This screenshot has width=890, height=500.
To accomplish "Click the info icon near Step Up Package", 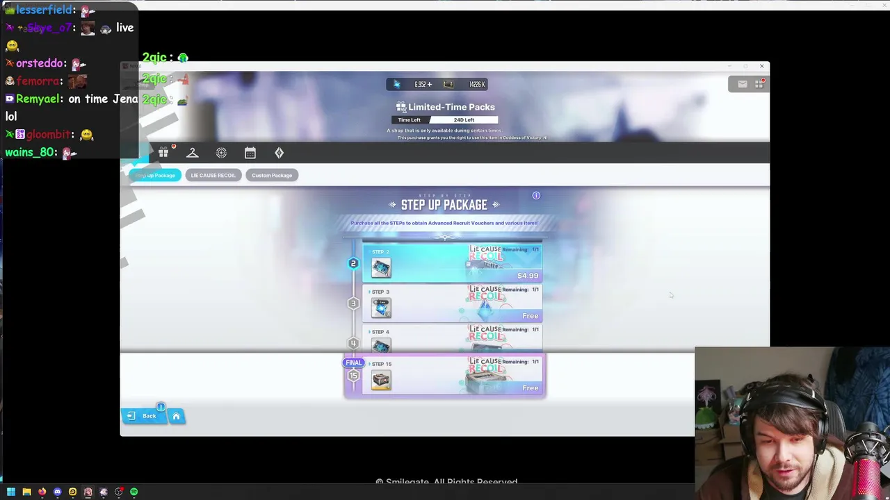I will [536, 196].
